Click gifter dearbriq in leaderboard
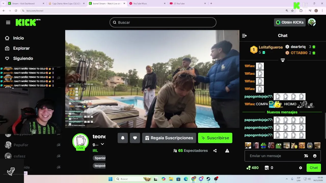326x183 pixels. coord(298,47)
